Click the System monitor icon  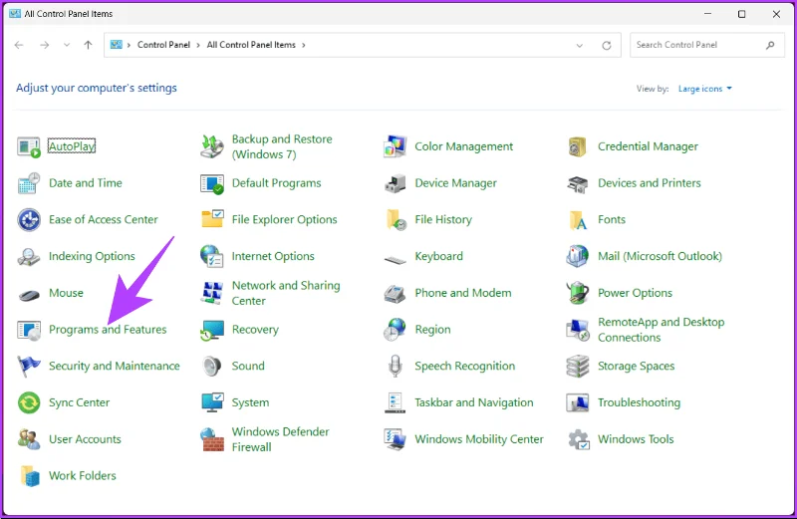click(211, 402)
